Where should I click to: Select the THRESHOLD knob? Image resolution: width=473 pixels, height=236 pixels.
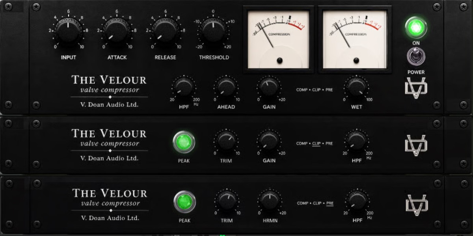[x=214, y=31]
